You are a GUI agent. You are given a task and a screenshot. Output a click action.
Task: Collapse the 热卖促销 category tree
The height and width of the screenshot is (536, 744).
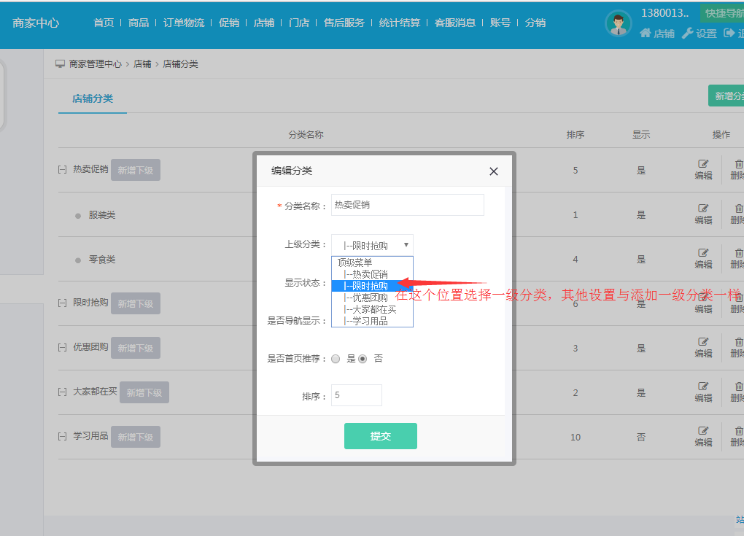point(62,169)
